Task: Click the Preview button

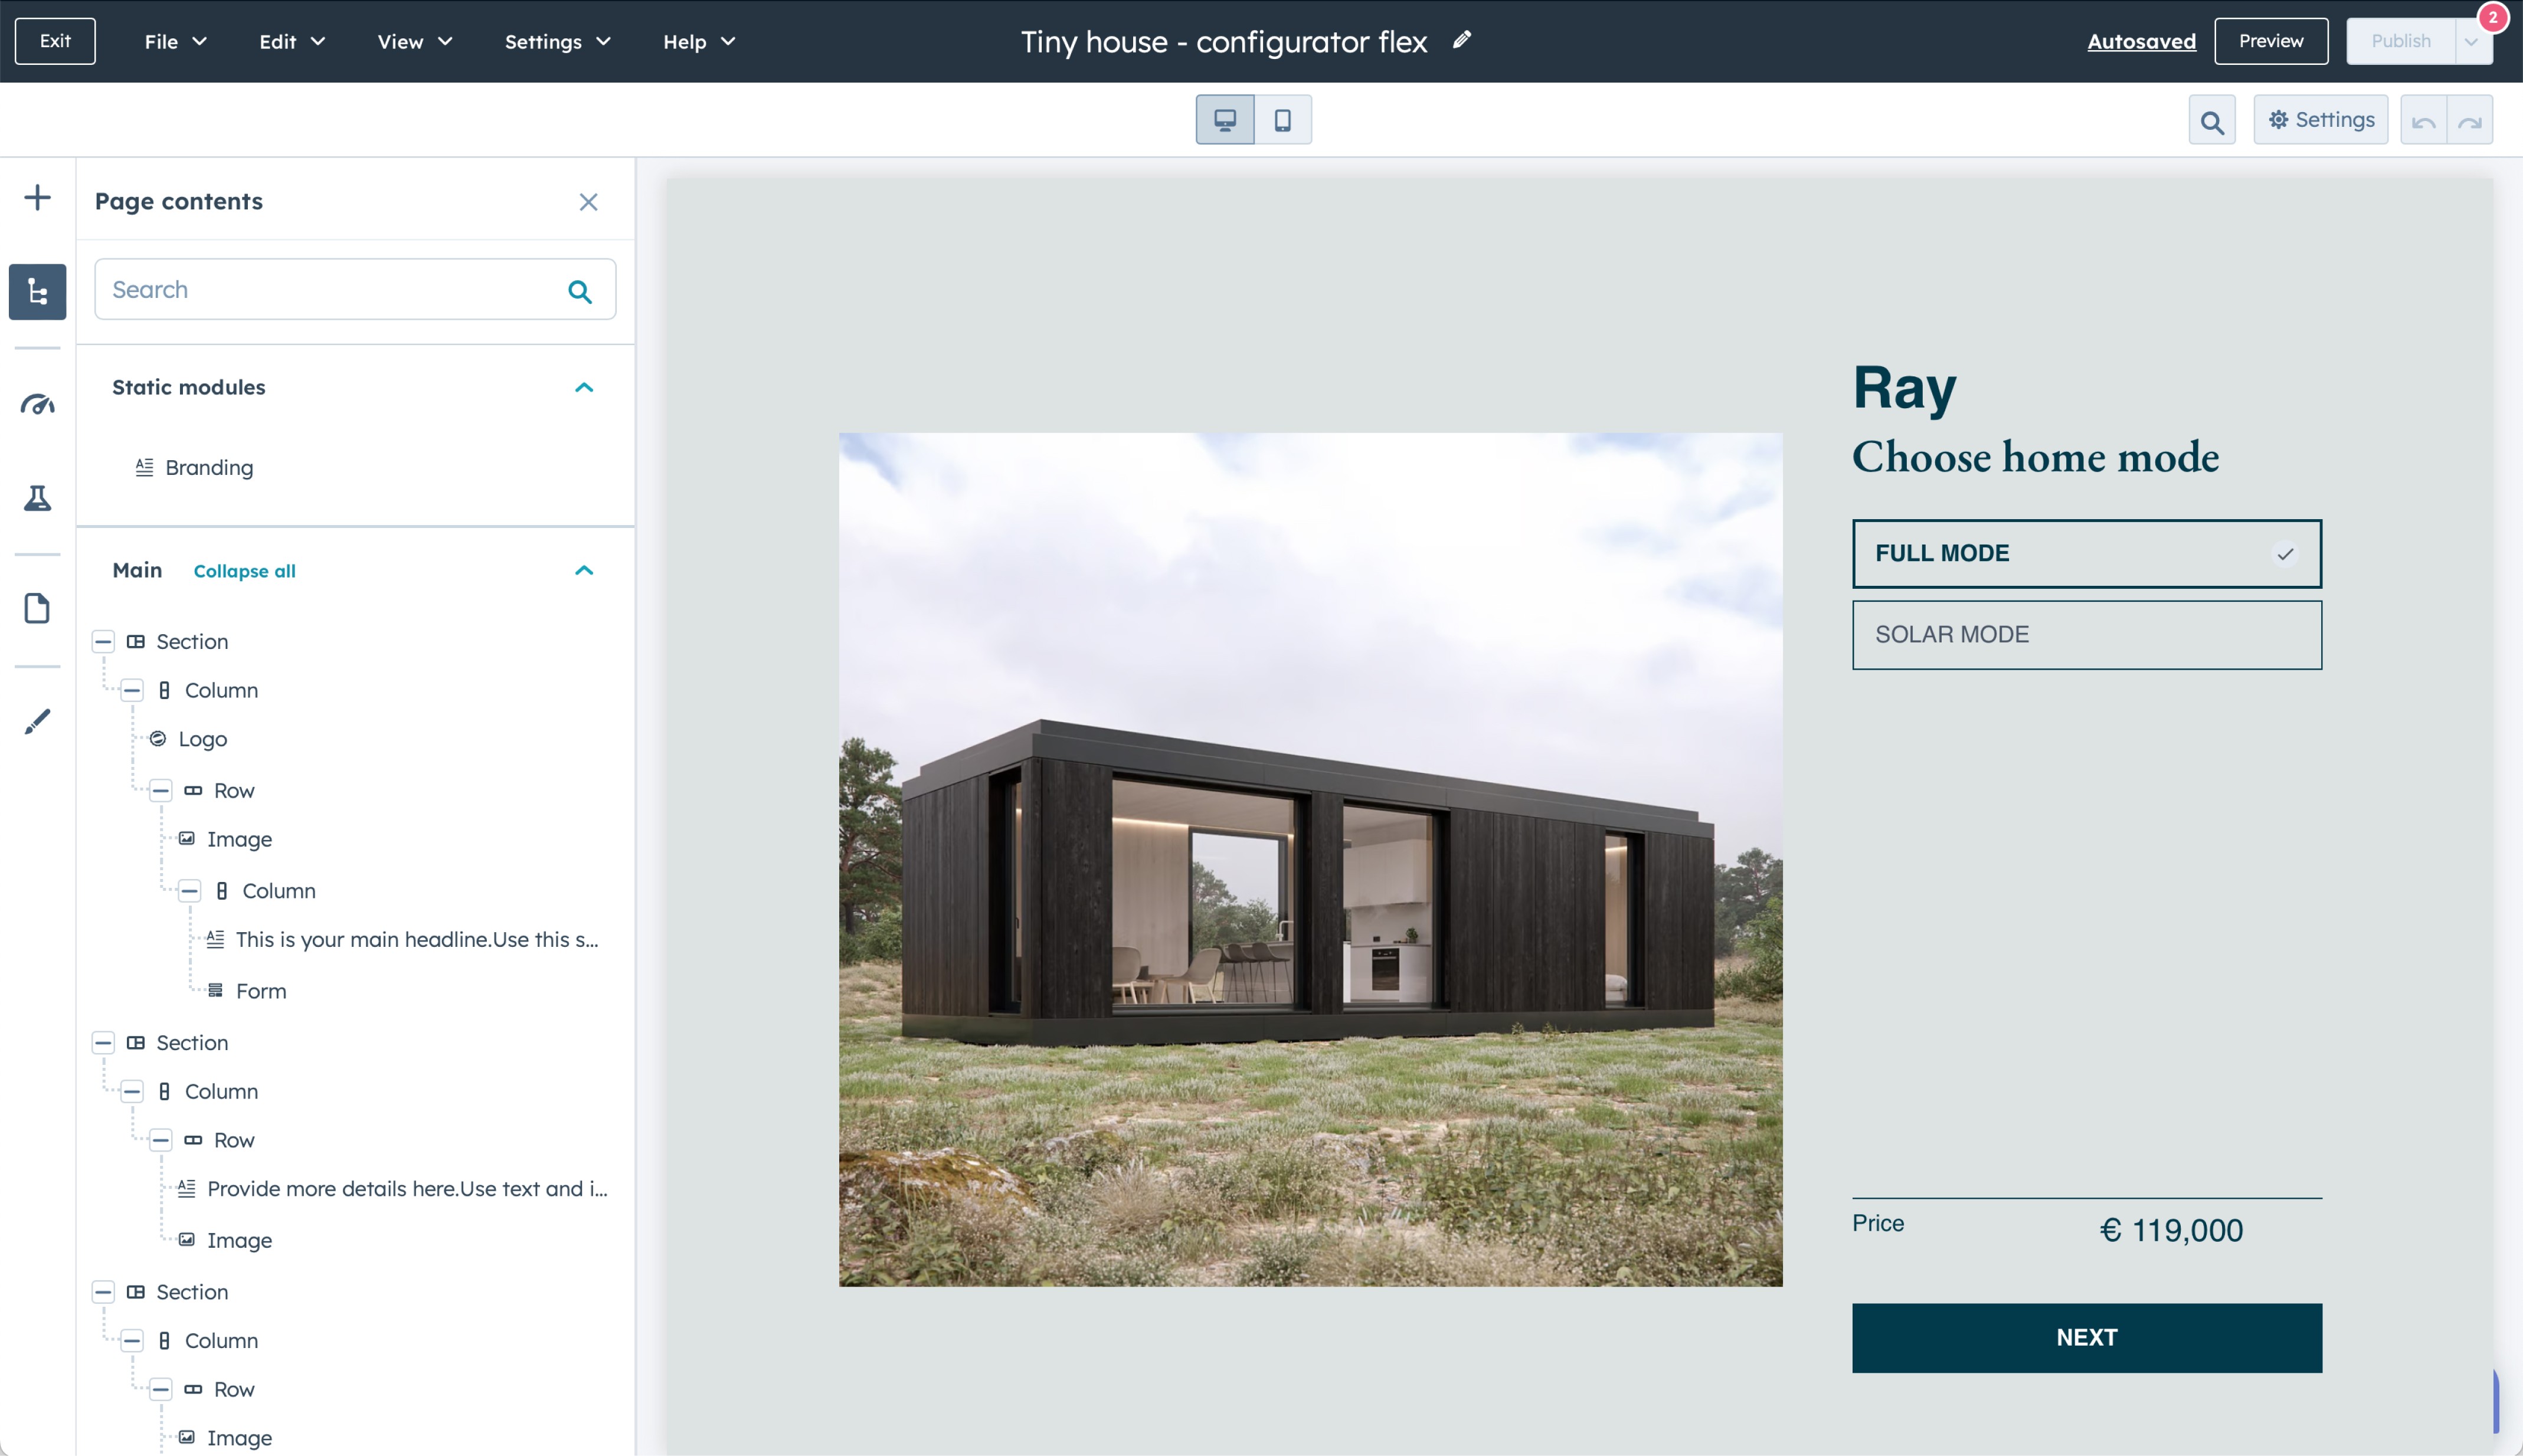Action: click(2270, 41)
